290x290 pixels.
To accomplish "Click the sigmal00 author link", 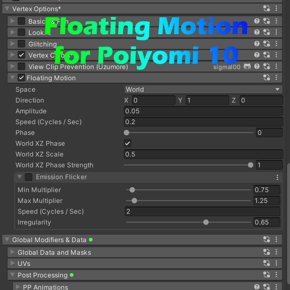I will tap(227, 67).
